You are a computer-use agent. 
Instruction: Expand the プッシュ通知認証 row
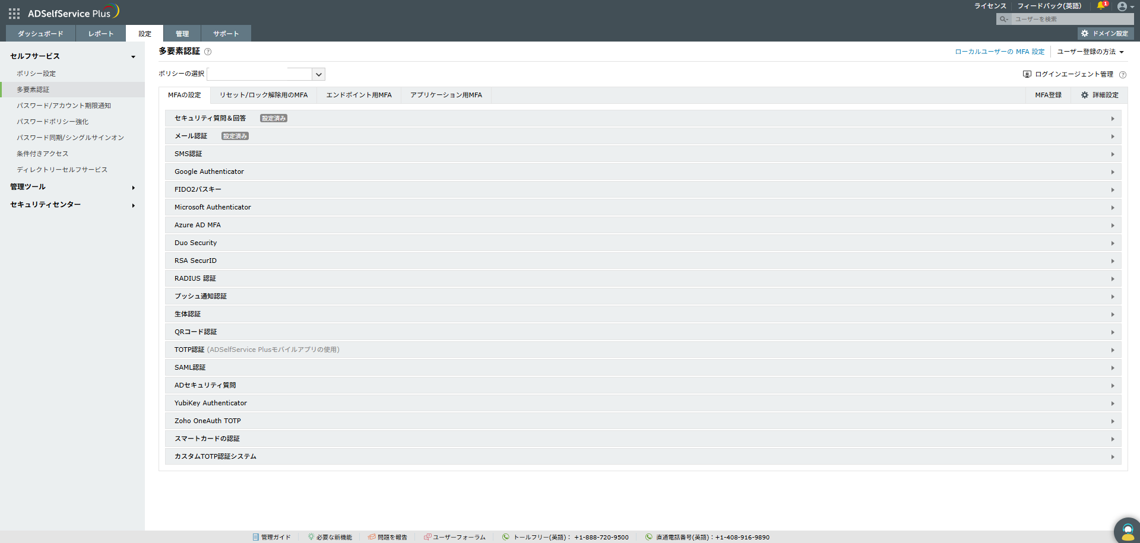[643, 297]
